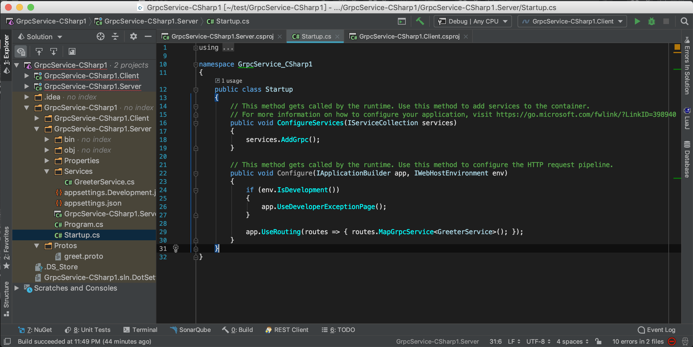This screenshot has height=347, width=693.
Task: Click the yellow analysis status marker atop scrollbar
Action: click(x=677, y=47)
